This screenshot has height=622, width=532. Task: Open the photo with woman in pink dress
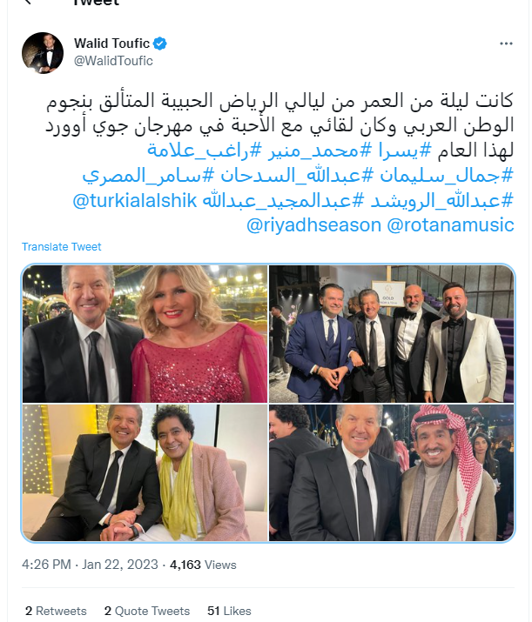click(x=145, y=333)
